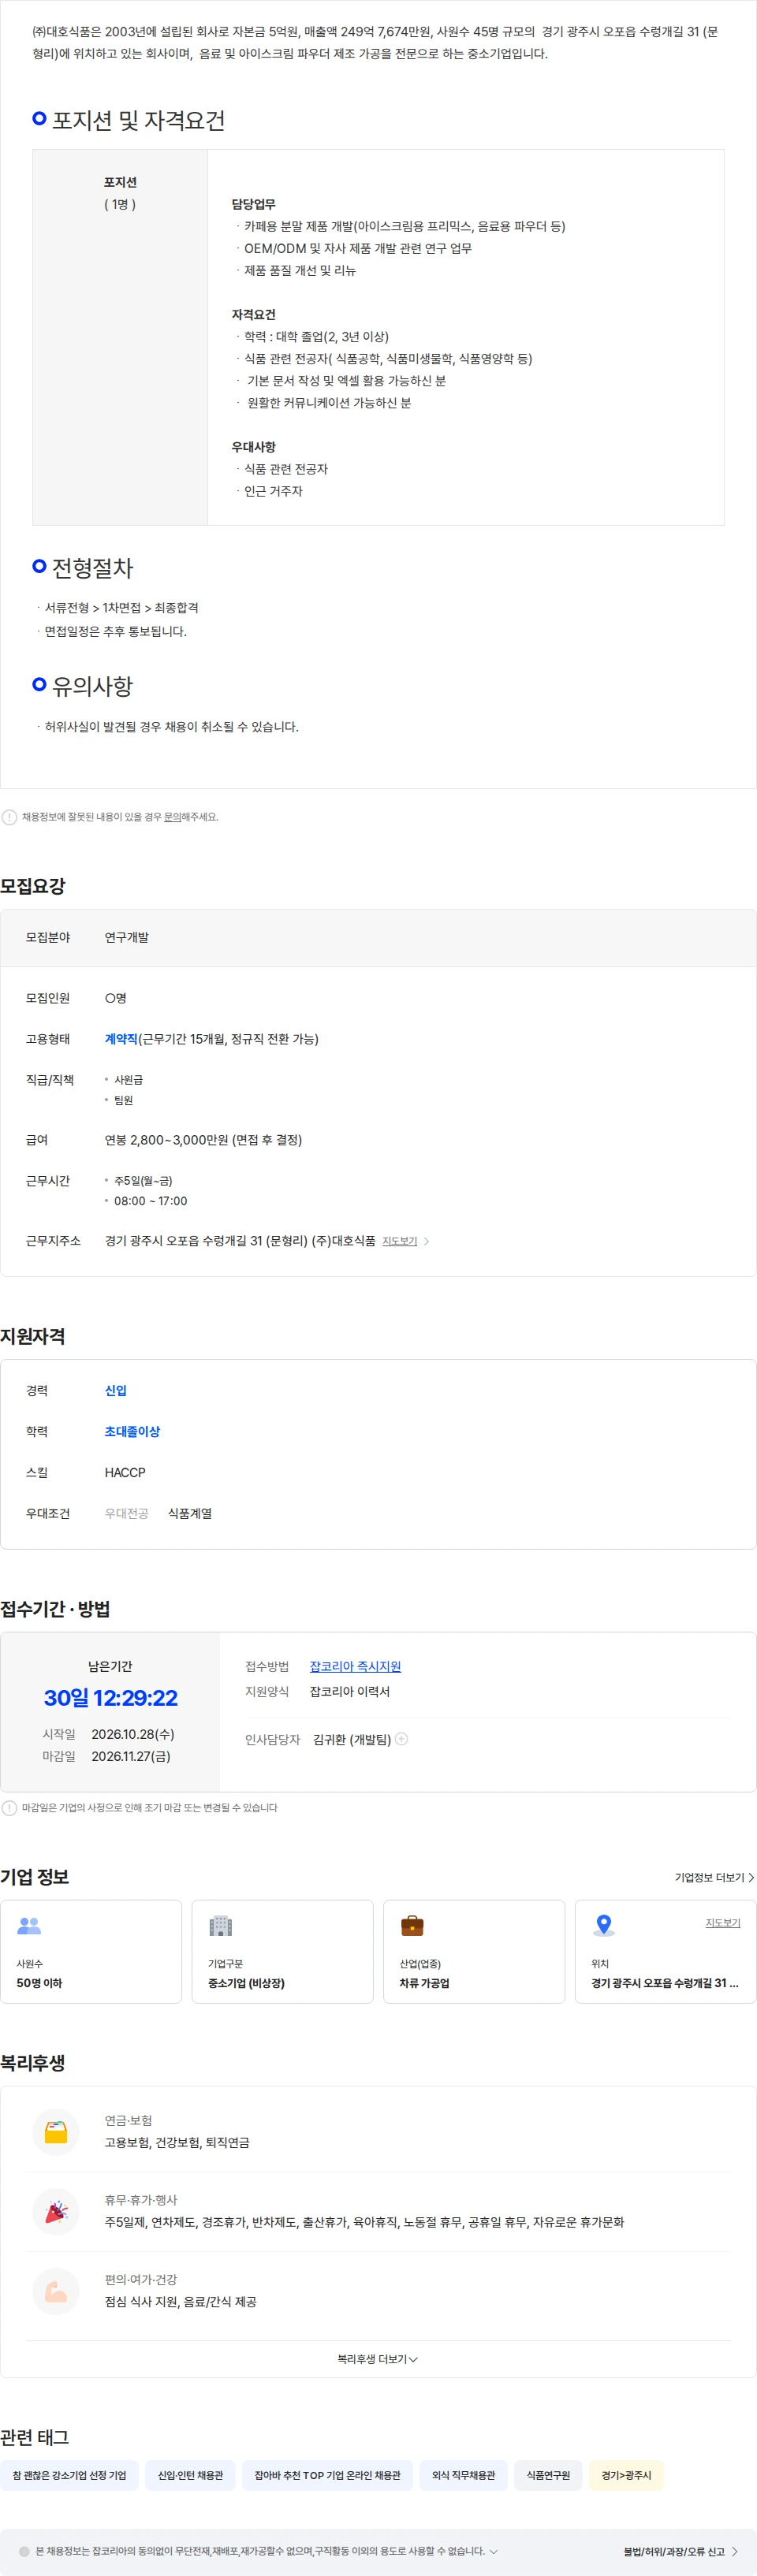
Task: Click the 기업구분 building icon
Action: (221, 1925)
